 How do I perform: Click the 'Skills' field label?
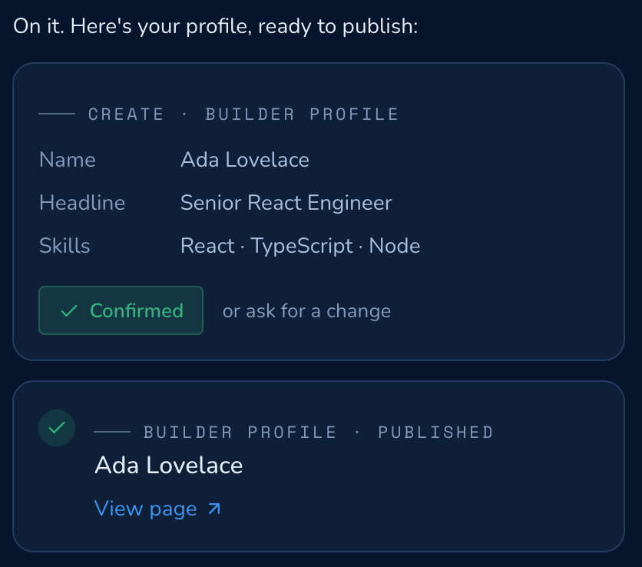point(65,246)
